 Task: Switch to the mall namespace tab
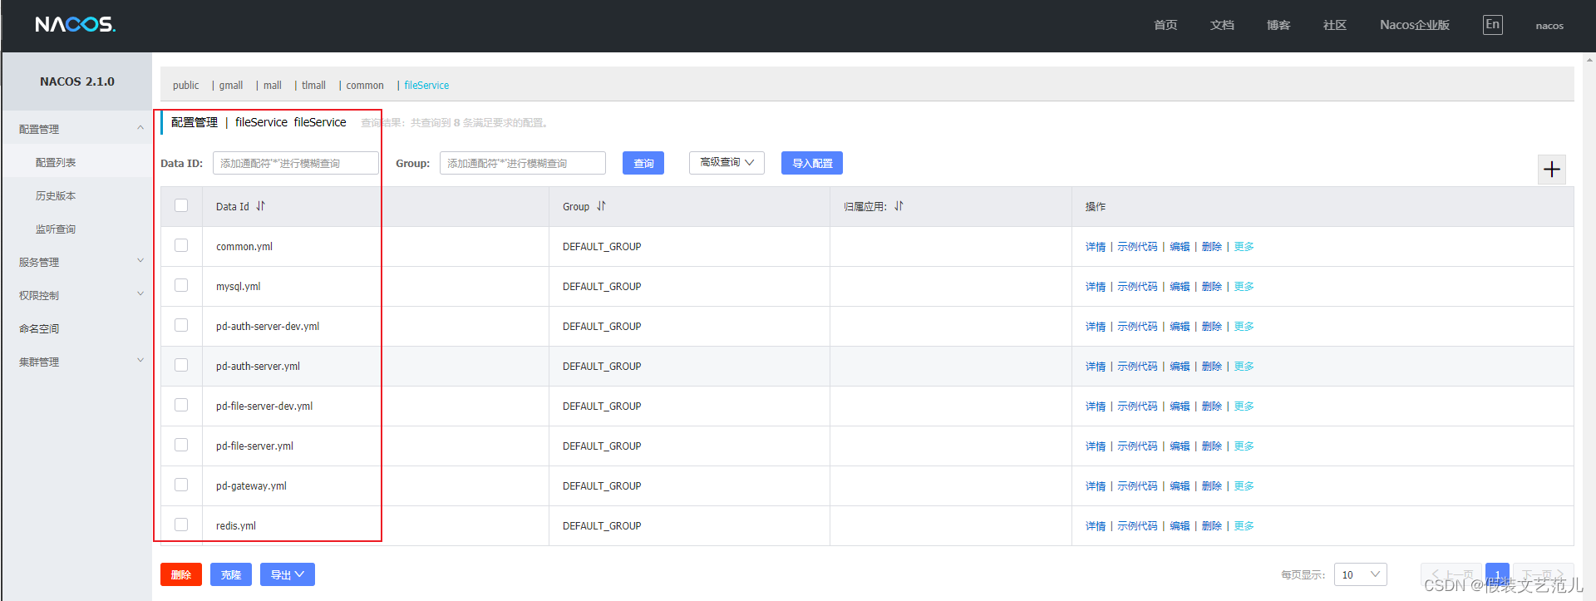pyautogui.click(x=273, y=86)
